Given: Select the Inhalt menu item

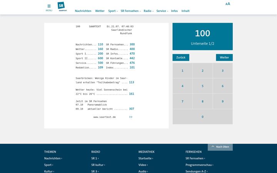Looking at the screenshot, I should (185, 11).
